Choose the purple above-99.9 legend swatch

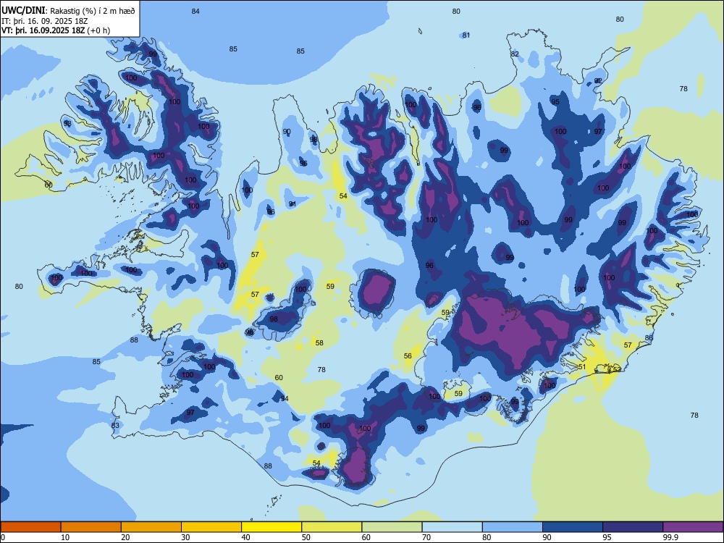(693, 527)
